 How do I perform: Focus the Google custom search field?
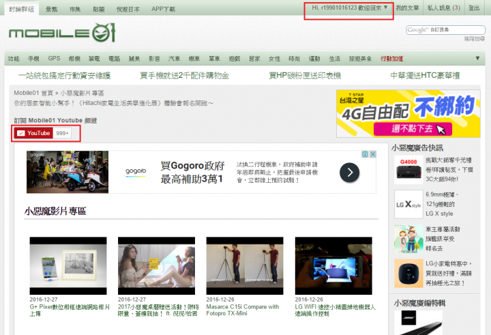[445, 30]
